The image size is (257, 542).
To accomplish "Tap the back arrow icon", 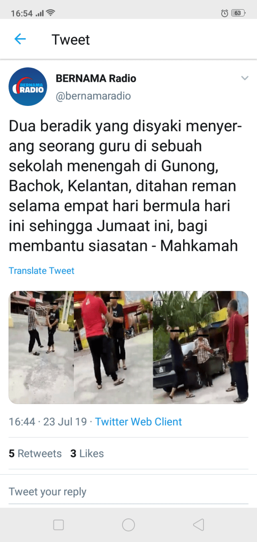I will click(20, 39).
